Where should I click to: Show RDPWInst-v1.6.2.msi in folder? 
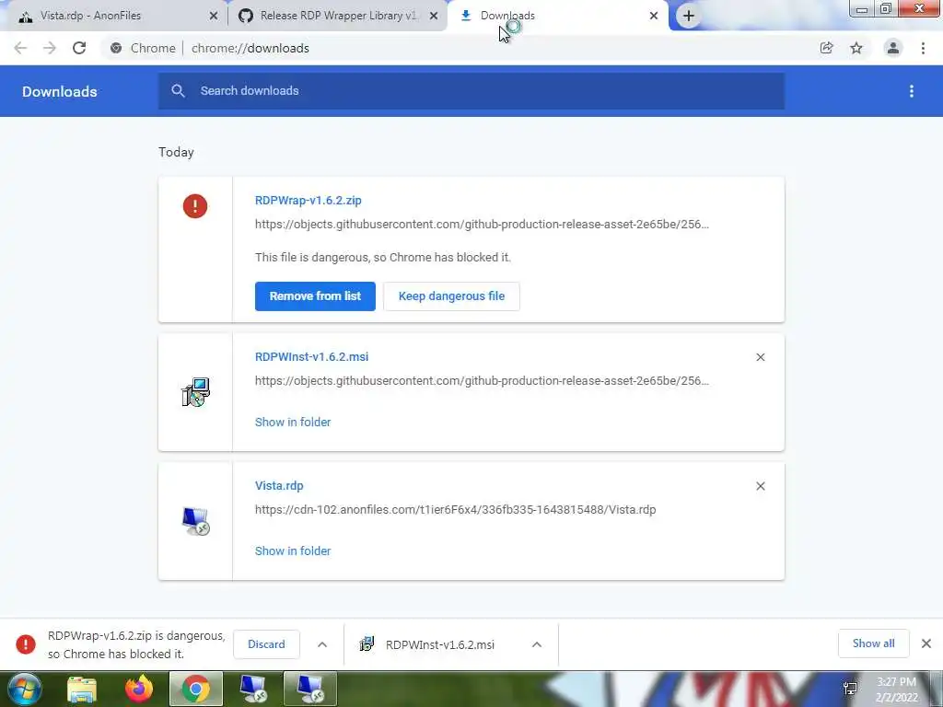pyautogui.click(x=293, y=422)
